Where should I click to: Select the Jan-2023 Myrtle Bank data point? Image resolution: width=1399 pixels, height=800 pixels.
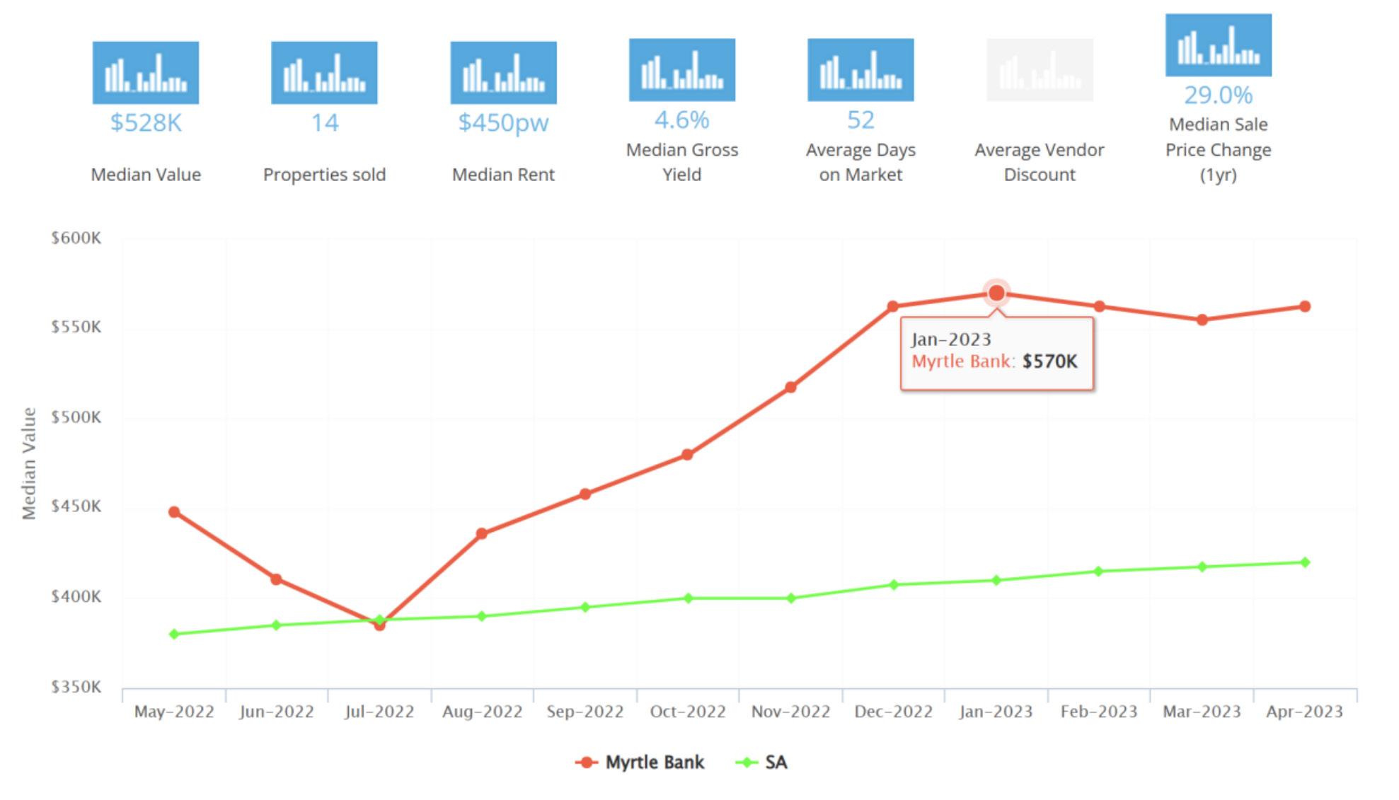pyautogui.click(x=996, y=293)
